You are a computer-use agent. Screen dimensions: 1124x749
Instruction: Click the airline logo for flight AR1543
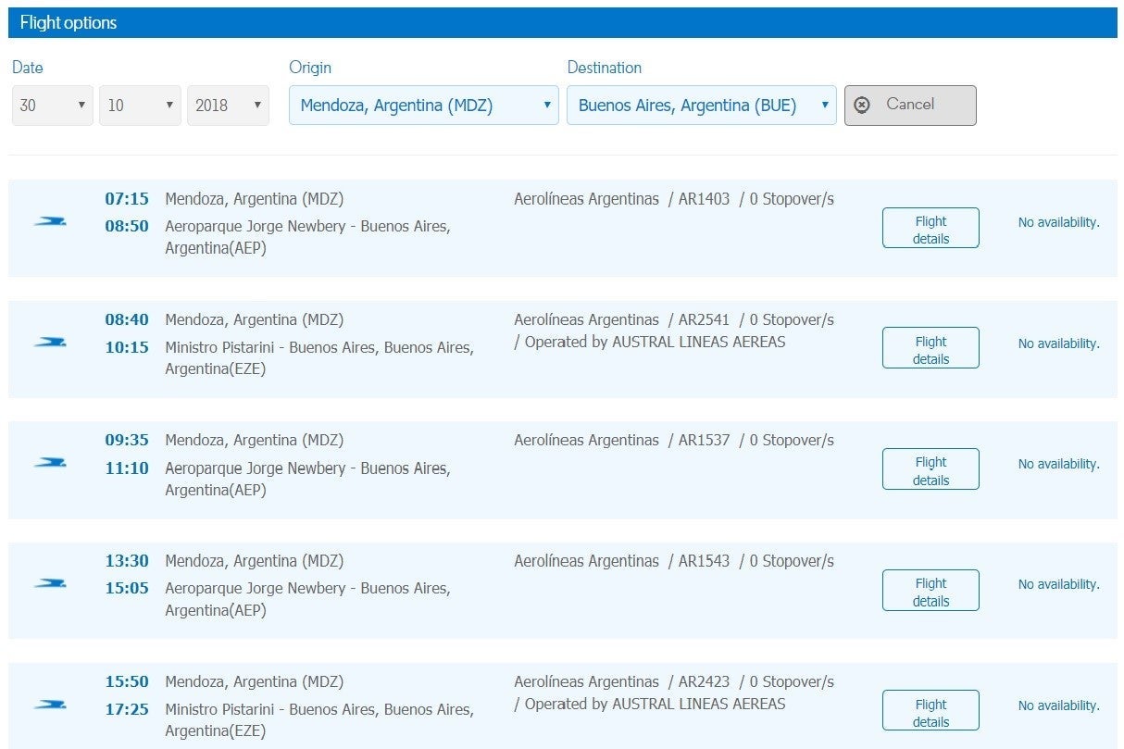point(50,583)
